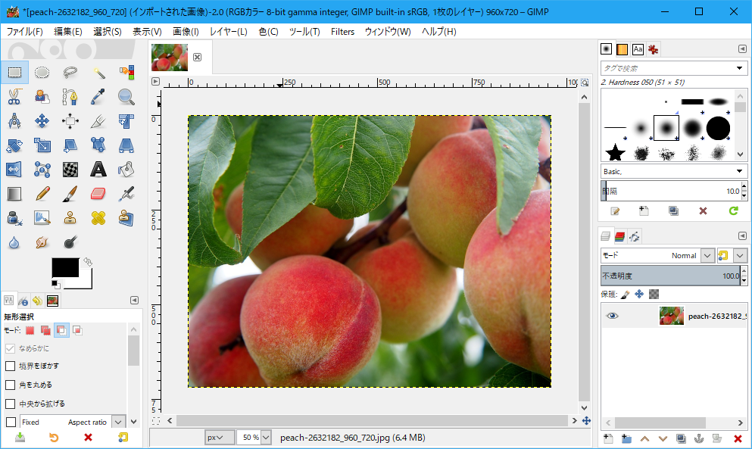Select the Blur/Sharpen droplet tool
Image resolution: width=752 pixels, height=449 pixels.
pyautogui.click(x=14, y=242)
